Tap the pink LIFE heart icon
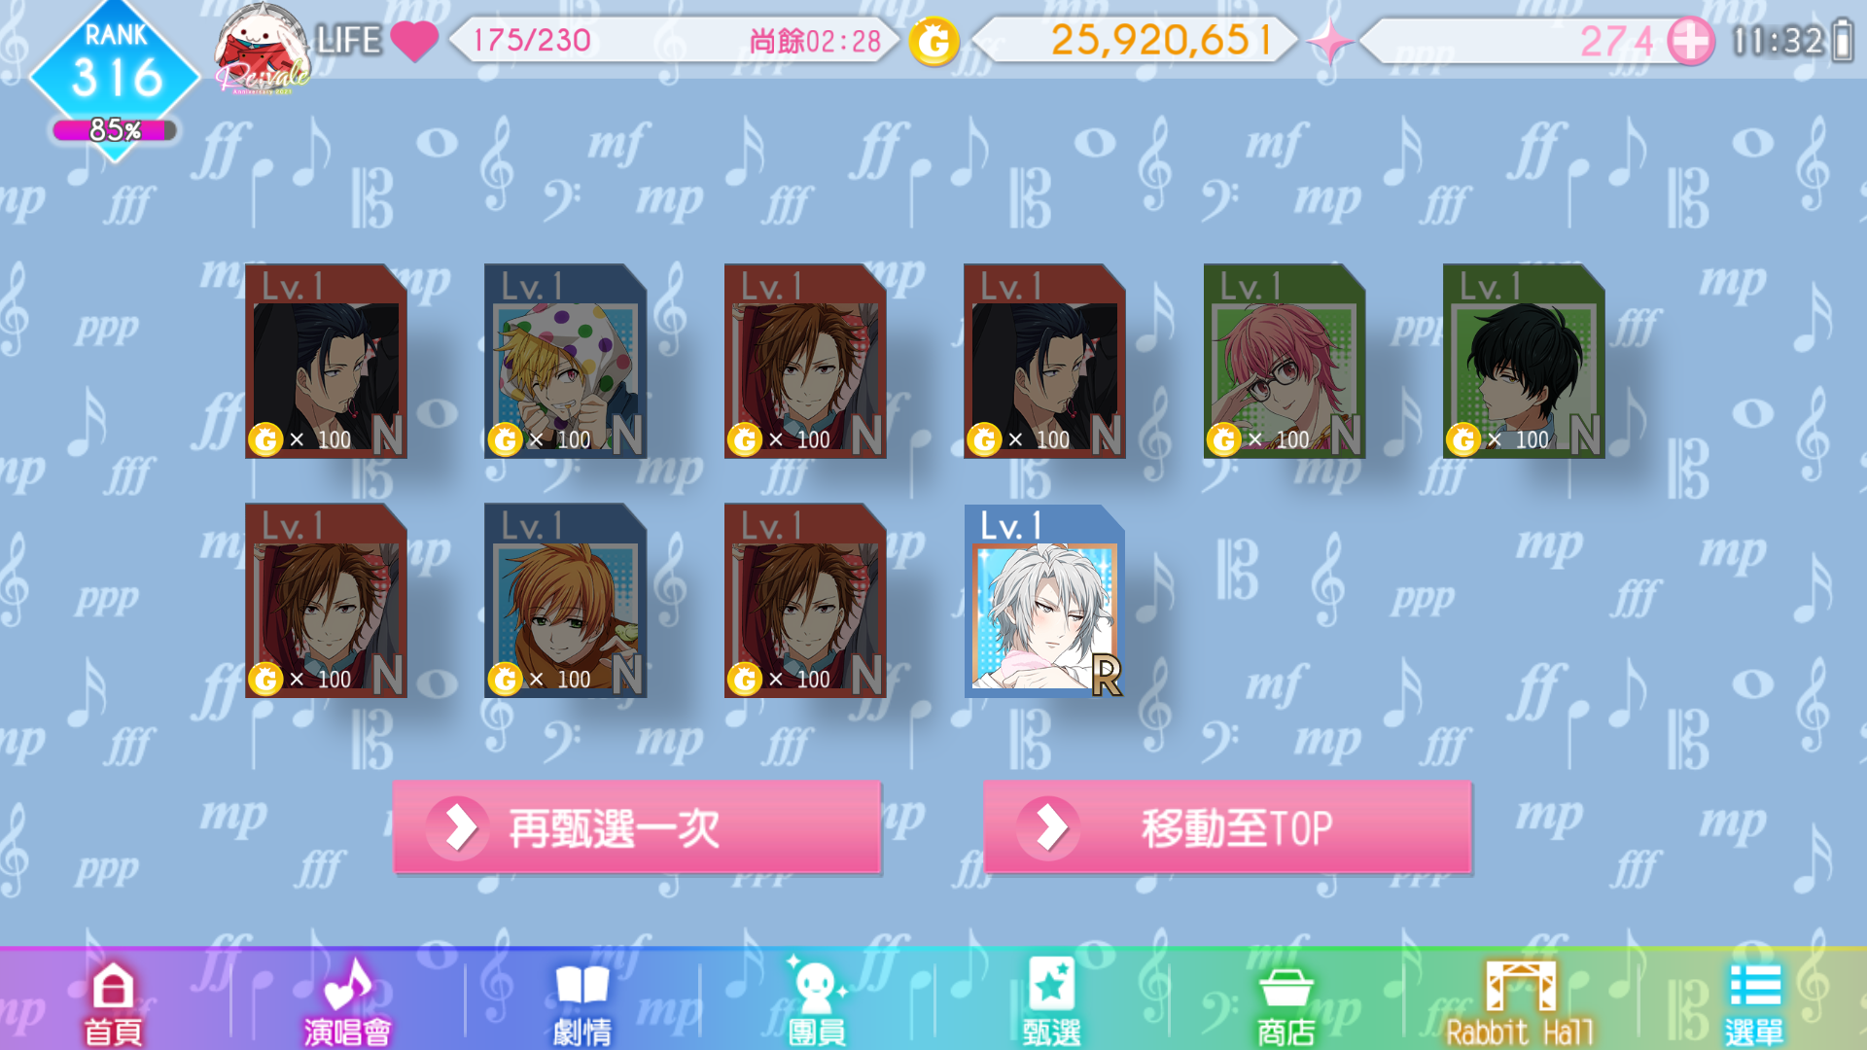 (x=414, y=41)
